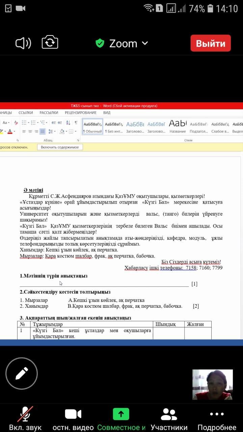Open Подробнее more options
Screen dimensions: 243x432
tap(217, 419)
